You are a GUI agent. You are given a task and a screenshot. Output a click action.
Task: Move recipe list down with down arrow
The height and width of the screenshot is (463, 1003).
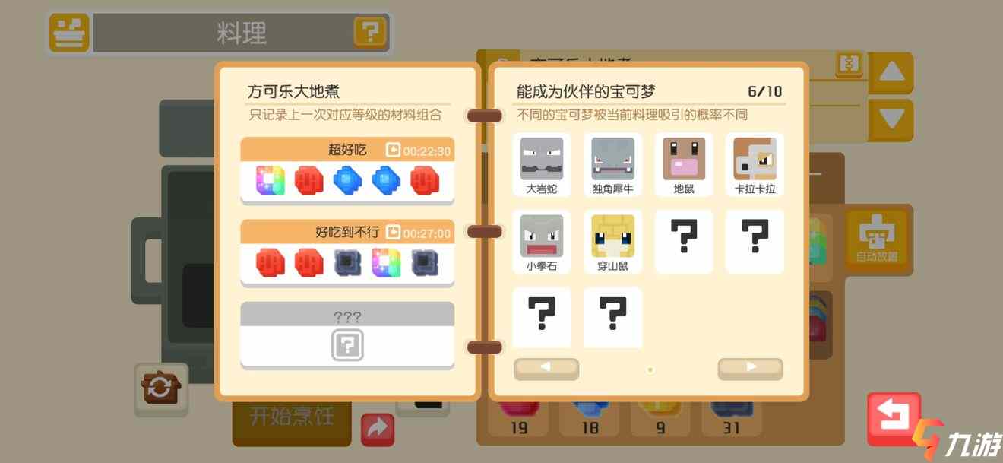click(891, 119)
